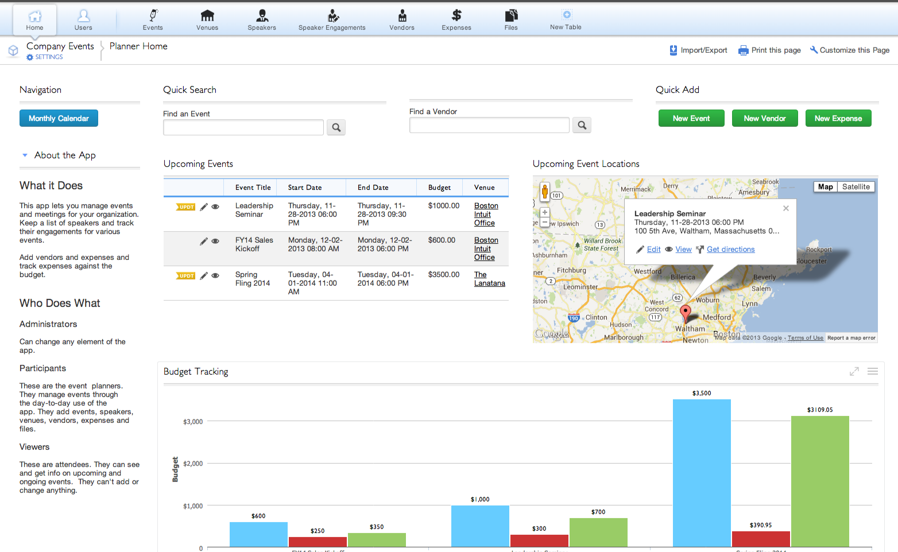
Task: Click the Find a Vendor input field
Action: click(x=489, y=125)
